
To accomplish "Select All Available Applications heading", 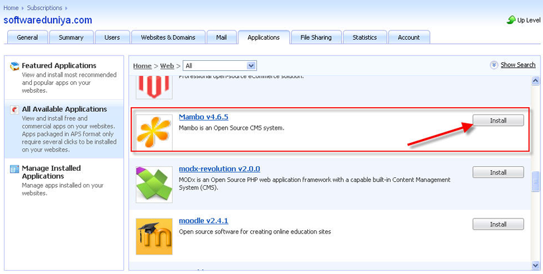I will point(64,109).
